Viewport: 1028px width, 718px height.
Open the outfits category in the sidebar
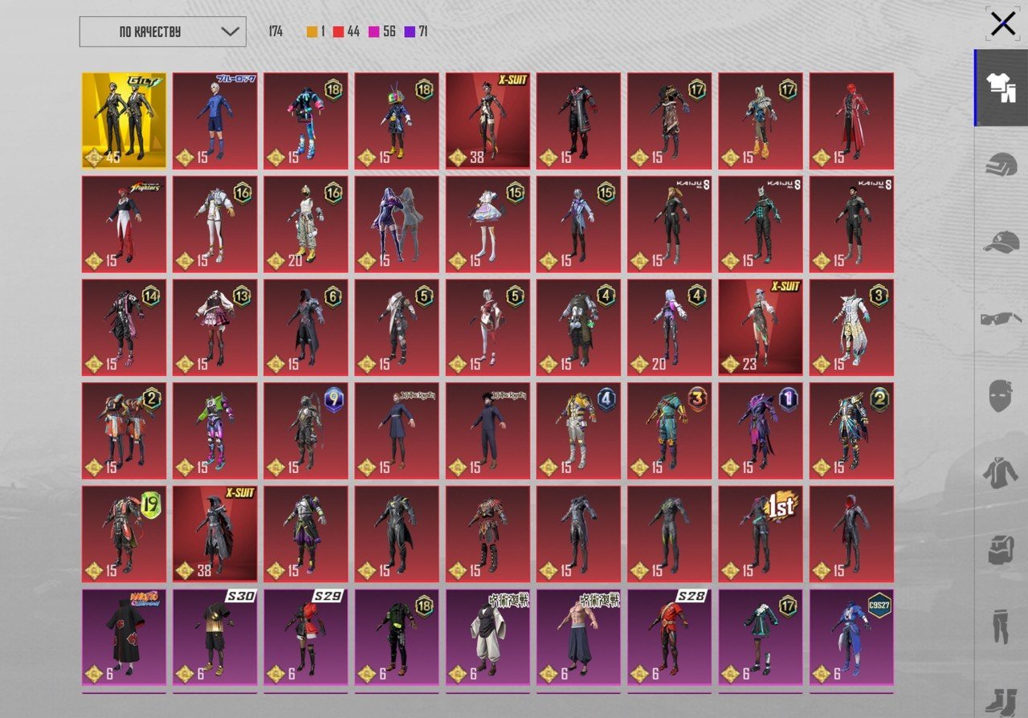point(1002,88)
